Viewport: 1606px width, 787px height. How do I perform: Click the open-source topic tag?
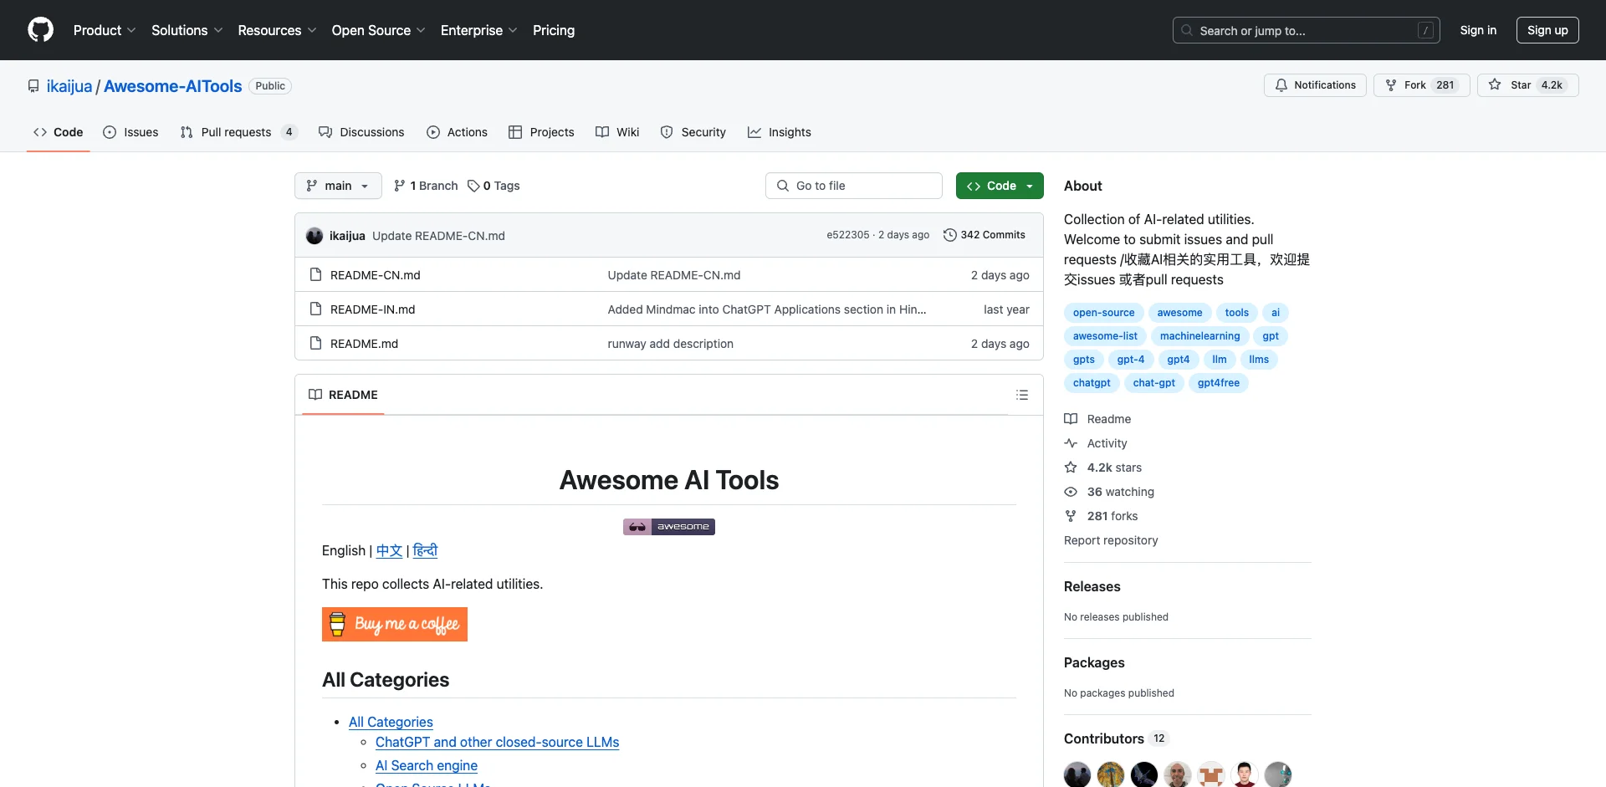pos(1103,313)
